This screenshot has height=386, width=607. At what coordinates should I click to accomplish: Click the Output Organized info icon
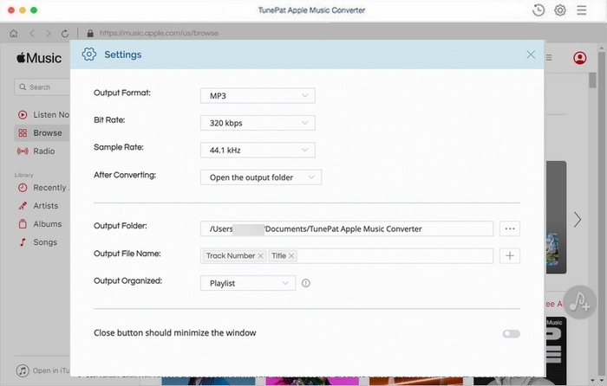(306, 283)
